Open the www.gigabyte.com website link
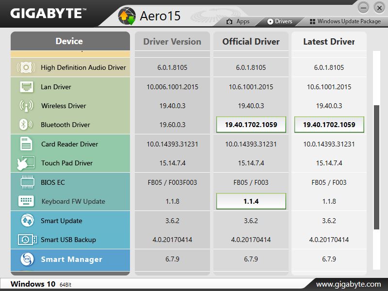 coord(348,284)
